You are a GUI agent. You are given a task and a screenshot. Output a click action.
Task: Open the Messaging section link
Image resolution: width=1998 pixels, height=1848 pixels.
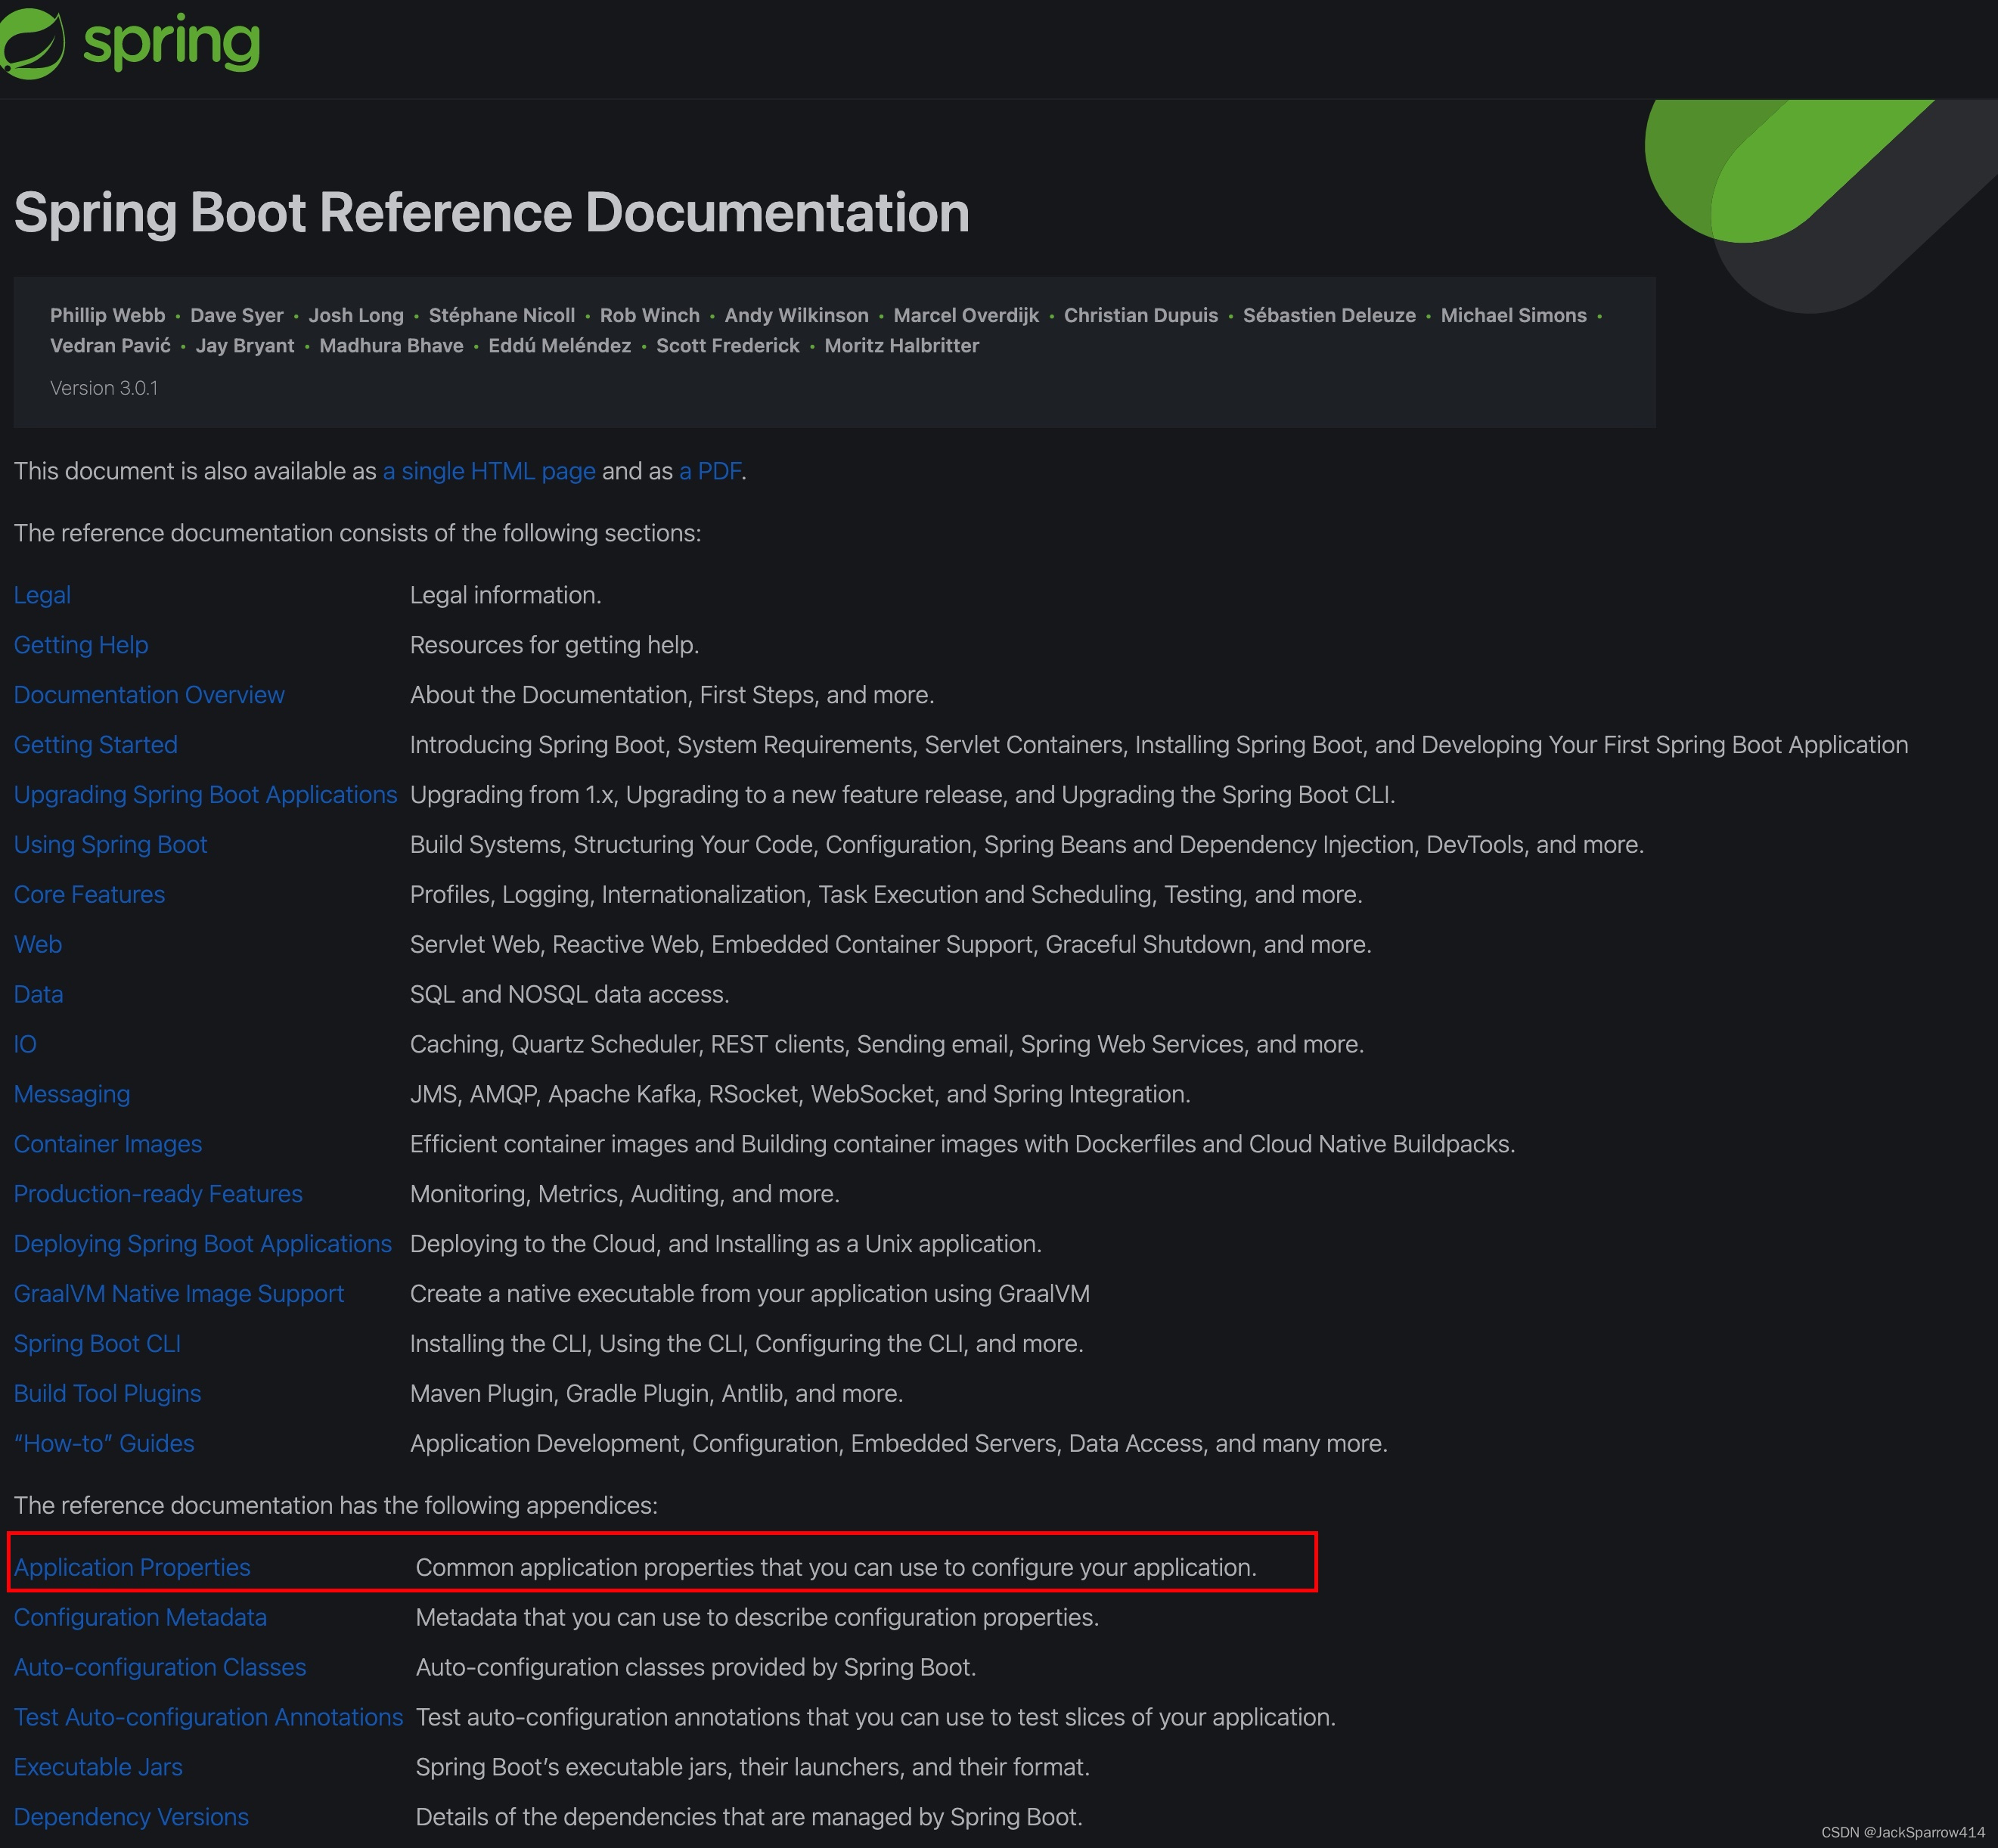(x=72, y=1094)
